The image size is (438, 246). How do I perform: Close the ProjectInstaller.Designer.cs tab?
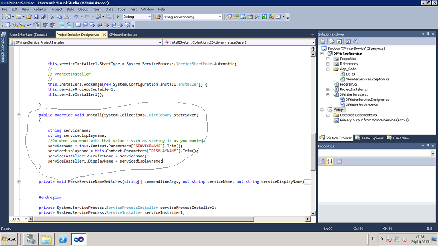(x=104, y=35)
